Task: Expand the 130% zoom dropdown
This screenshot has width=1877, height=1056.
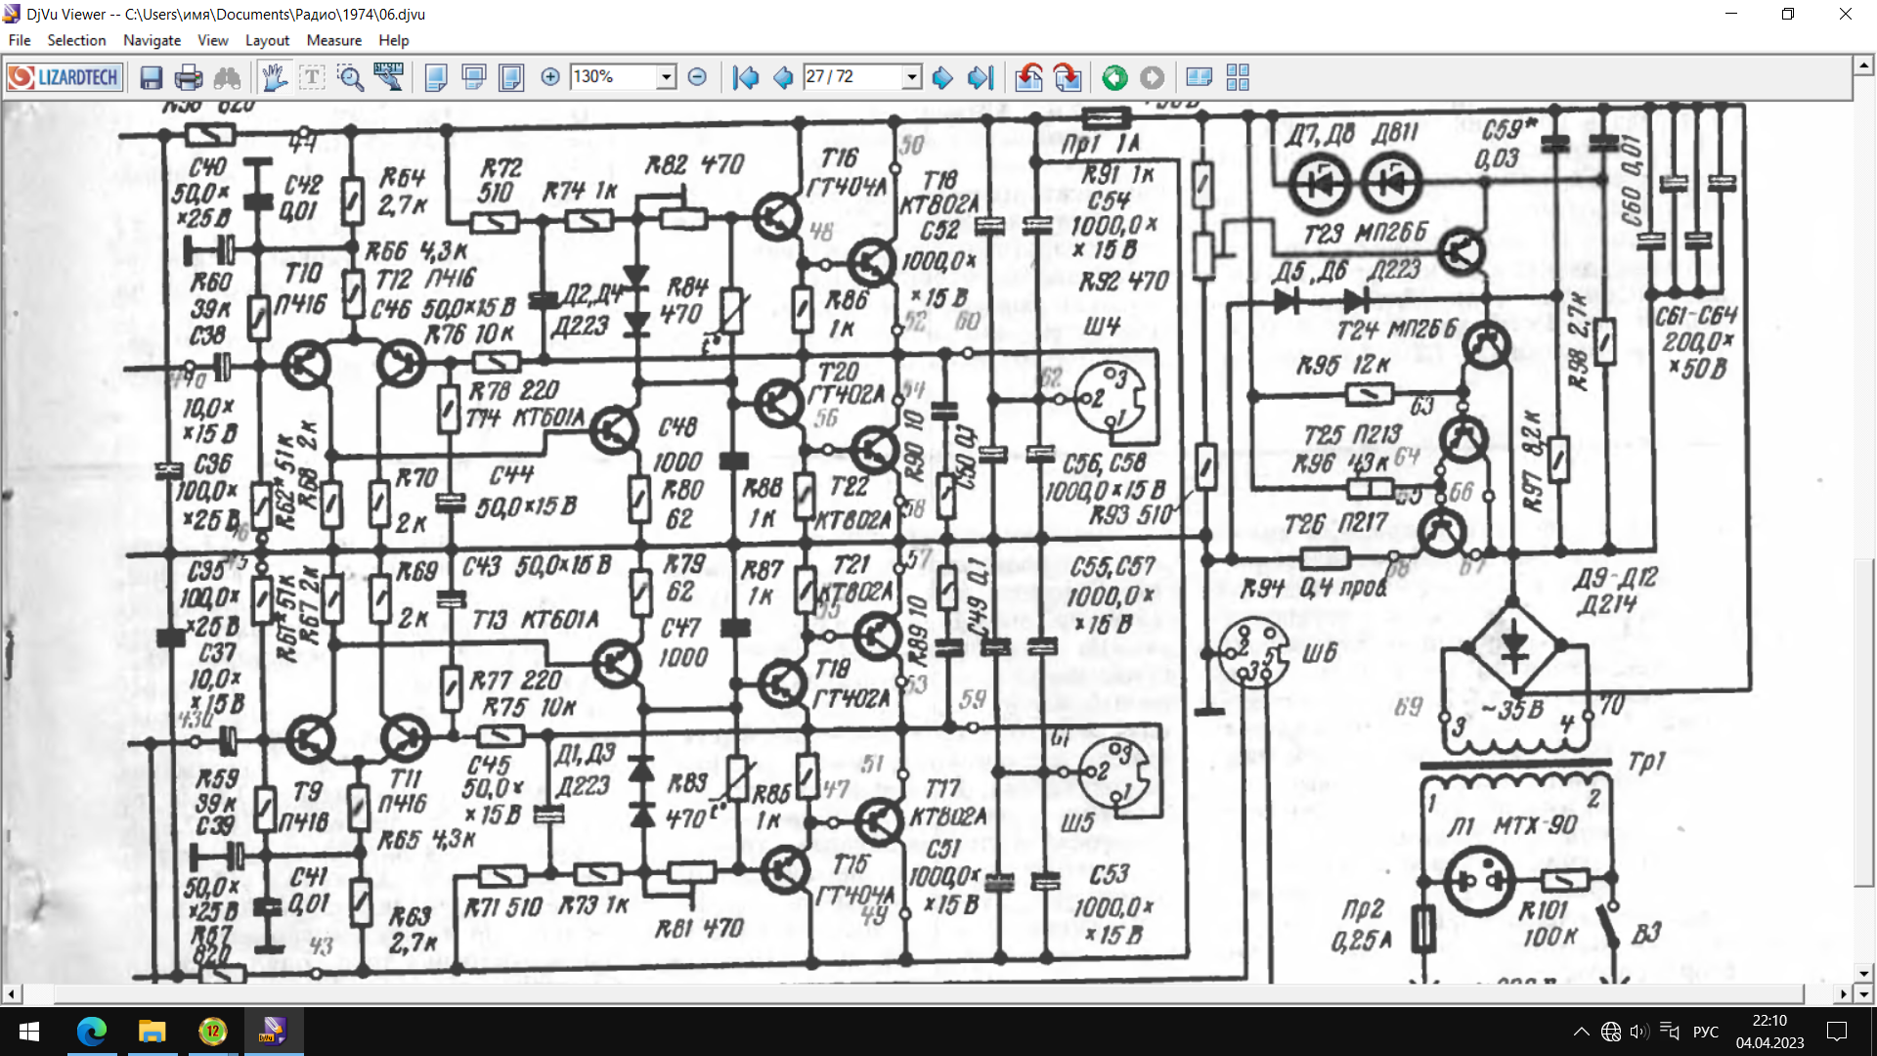Action: pyautogui.click(x=666, y=77)
